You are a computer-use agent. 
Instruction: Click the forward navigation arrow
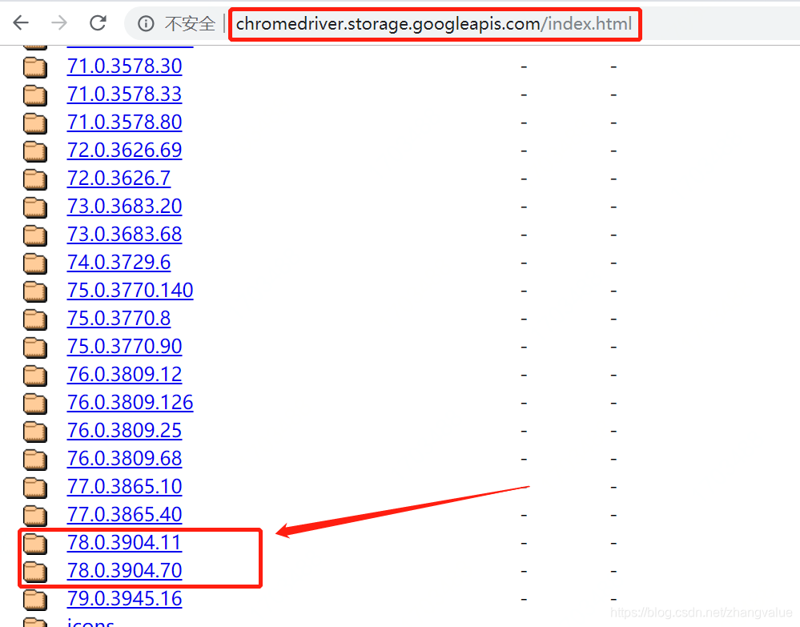[x=58, y=22]
